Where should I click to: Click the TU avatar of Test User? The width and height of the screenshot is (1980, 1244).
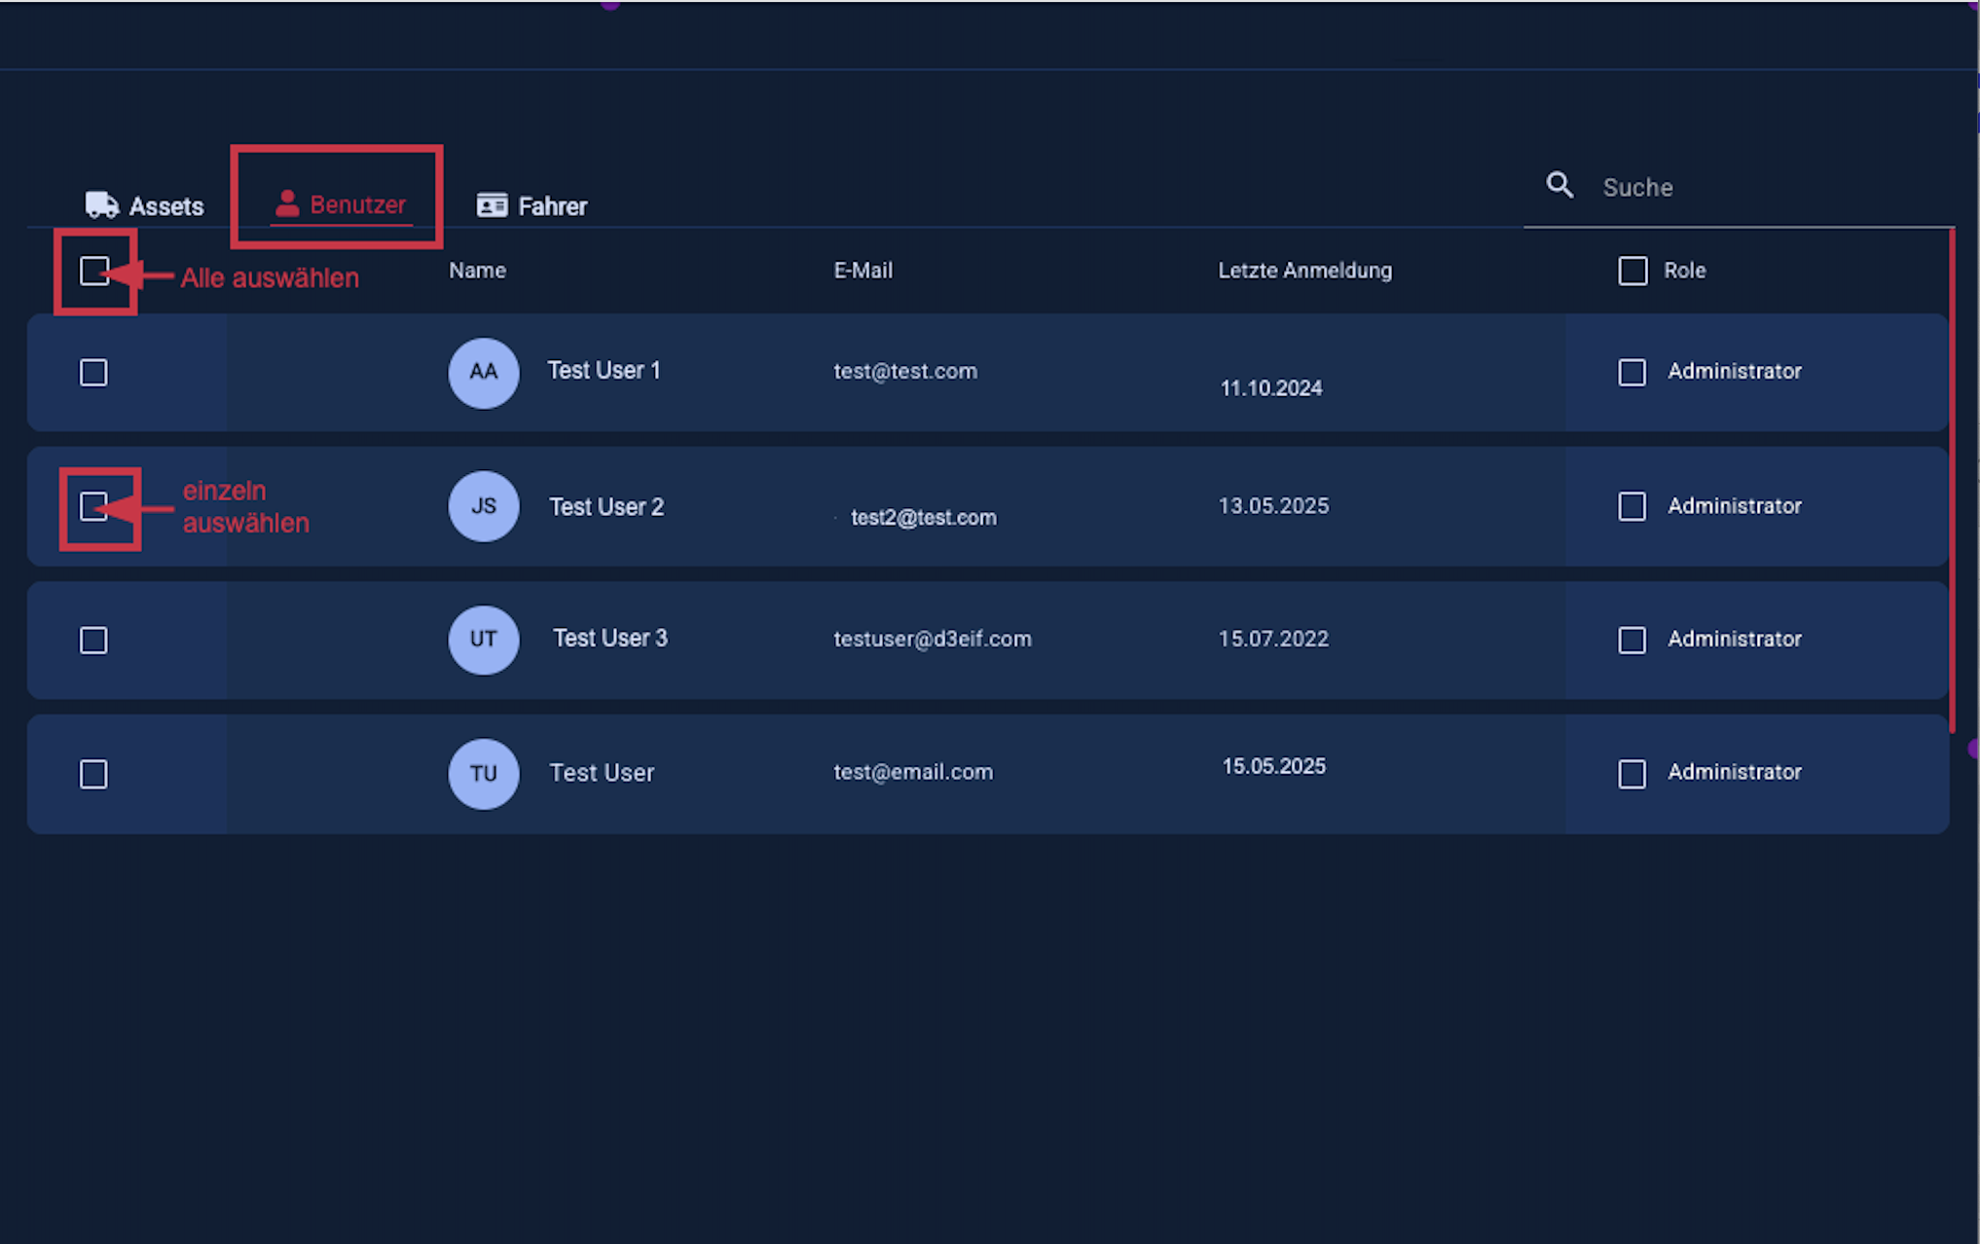pos(483,773)
